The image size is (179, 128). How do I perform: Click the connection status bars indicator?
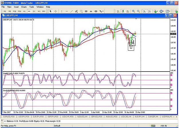(153, 126)
